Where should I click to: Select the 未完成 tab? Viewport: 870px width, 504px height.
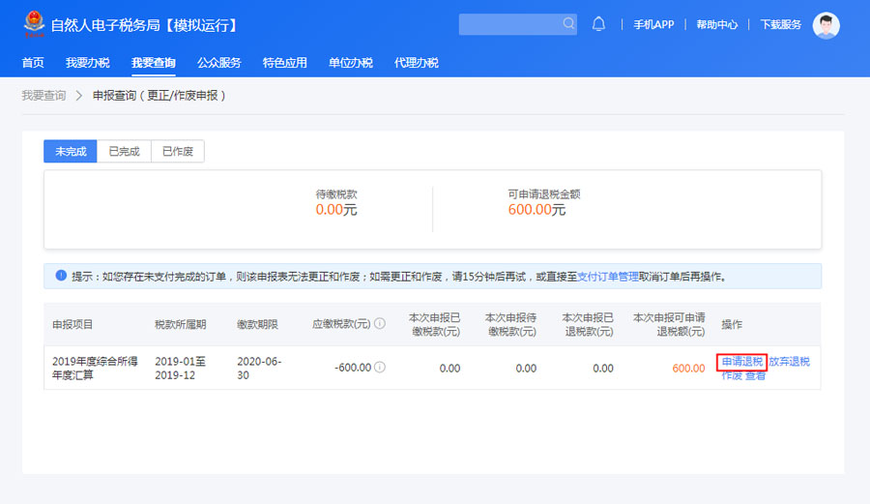pos(71,152)
